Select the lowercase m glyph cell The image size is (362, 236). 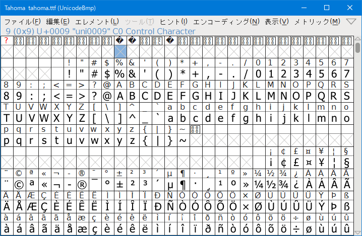point(321,118)
